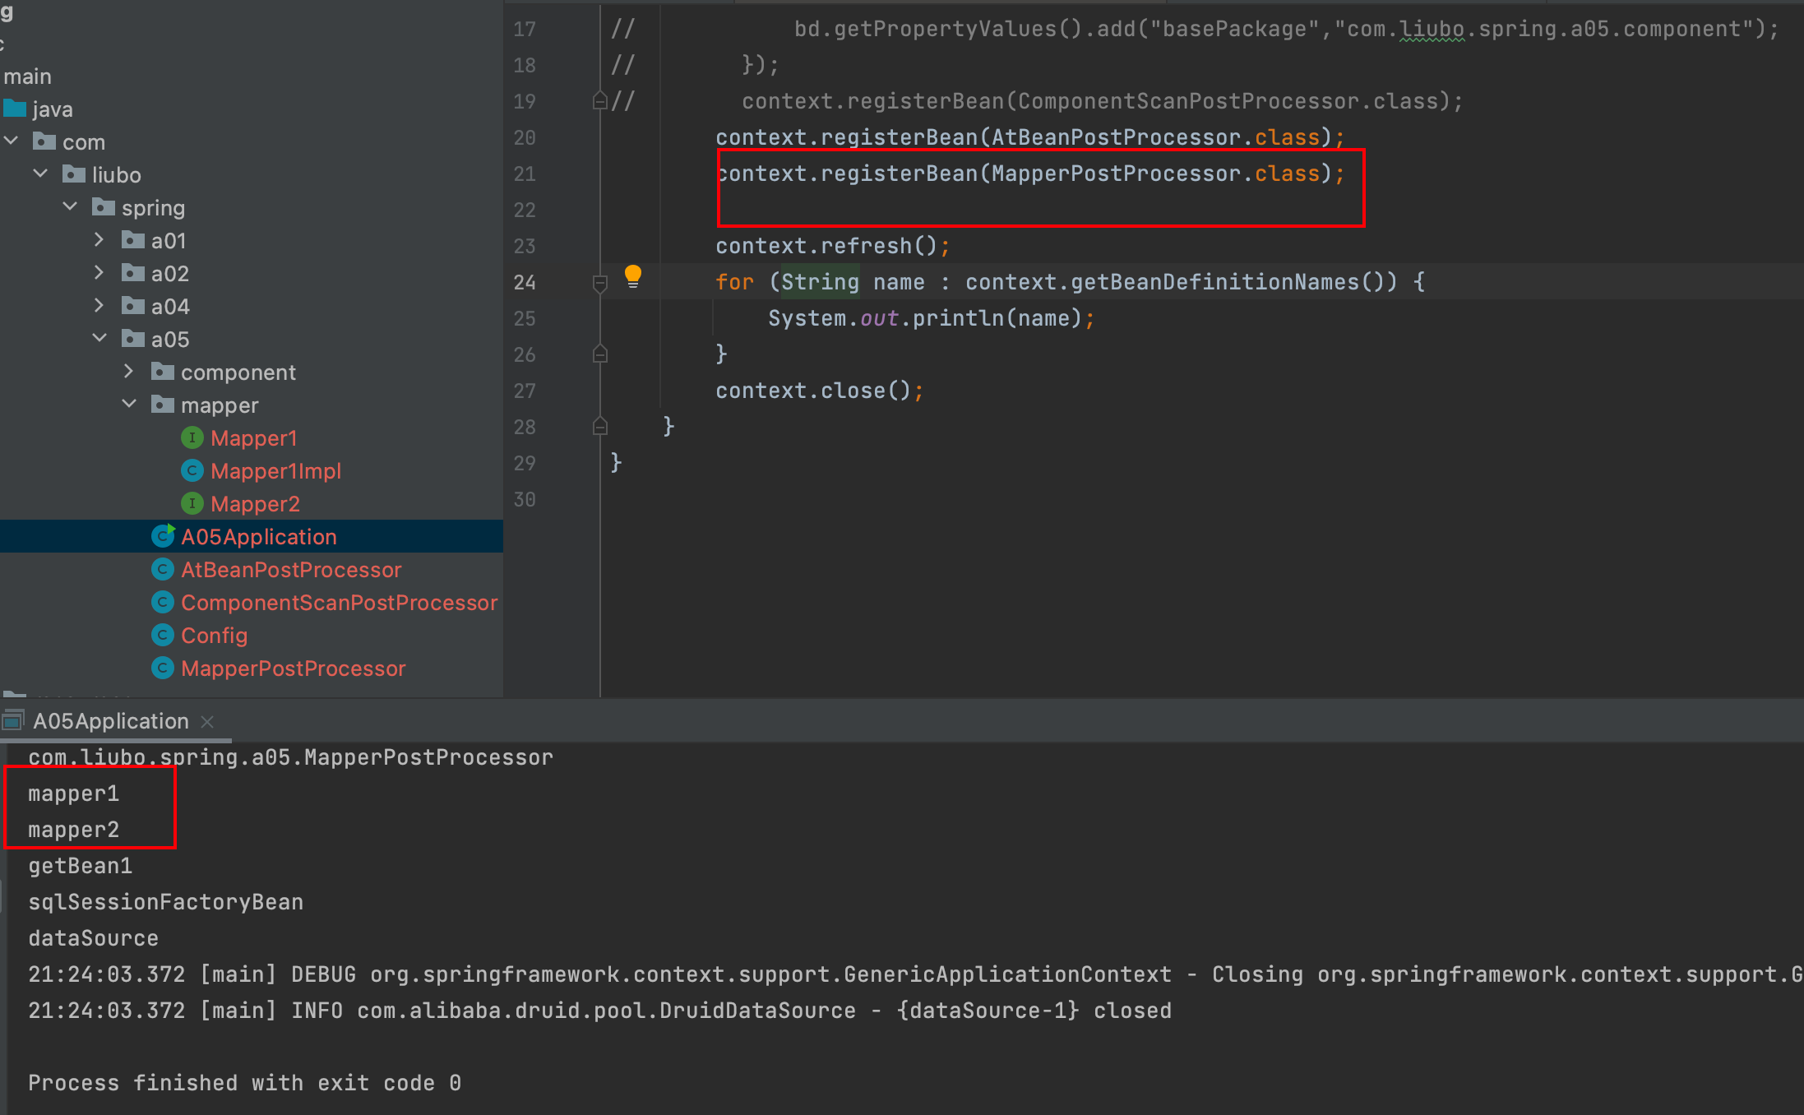
Task: Open AtBeanPostProcessor in the project tree
Action: pyautogui.click(x=291, y=570)
